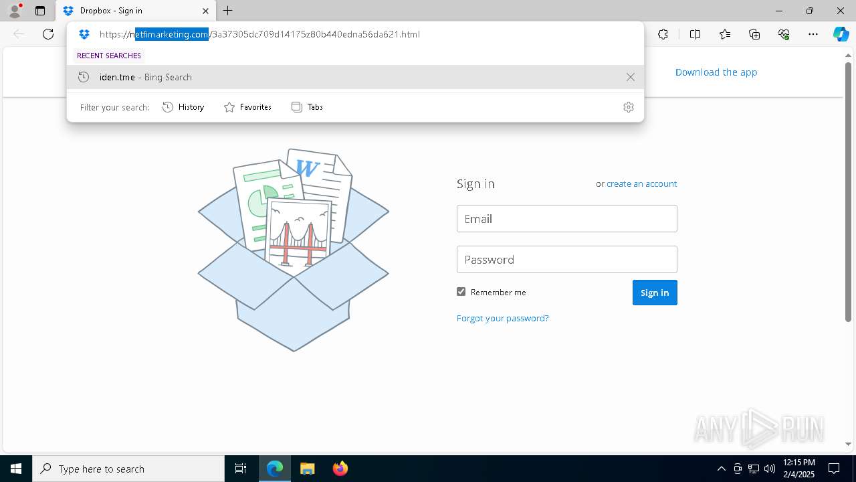Click the address bar URL text
The image size is (856, 482).
[259, 34]
